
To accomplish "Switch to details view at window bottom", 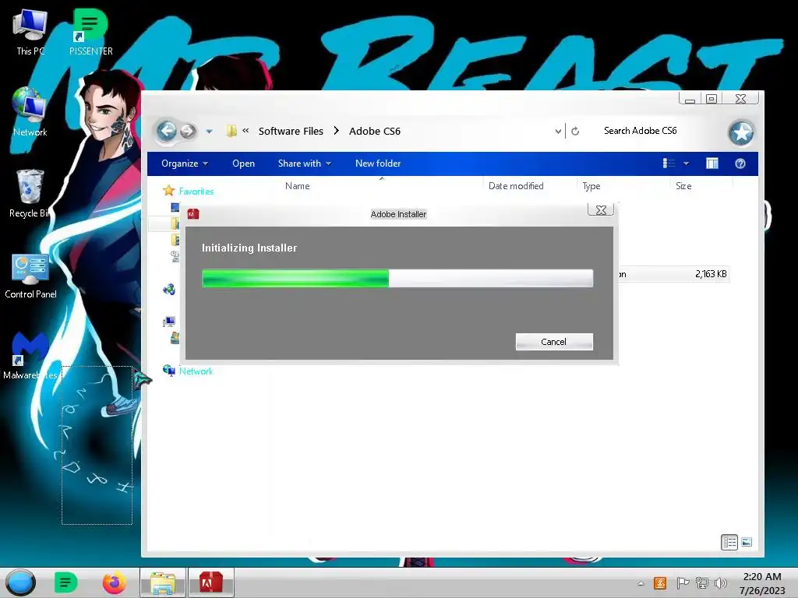I will [729, 542].
